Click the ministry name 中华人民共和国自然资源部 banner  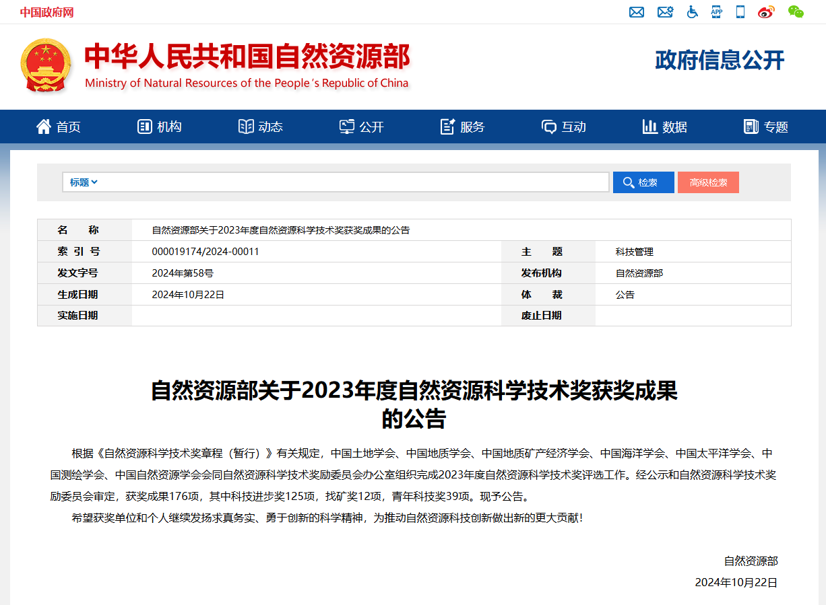pyautogui.click(x=247, y=57)
